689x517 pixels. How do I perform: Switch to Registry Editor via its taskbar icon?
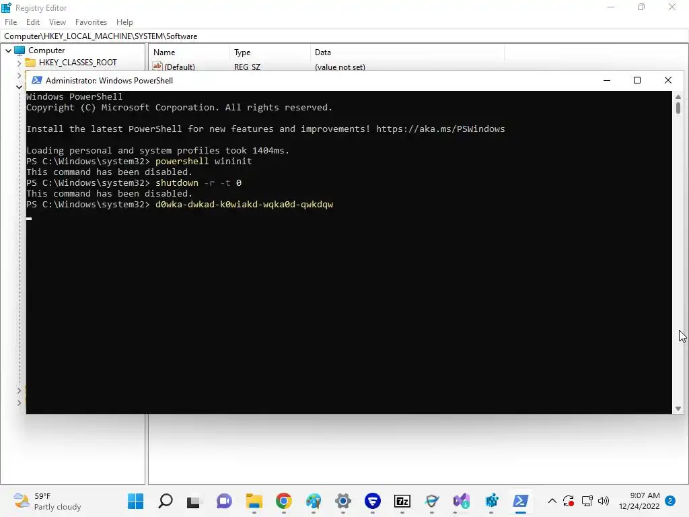491,501
